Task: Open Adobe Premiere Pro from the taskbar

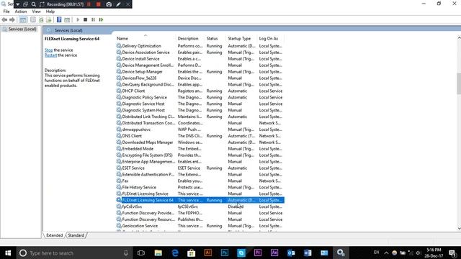Action: point(258,253)
